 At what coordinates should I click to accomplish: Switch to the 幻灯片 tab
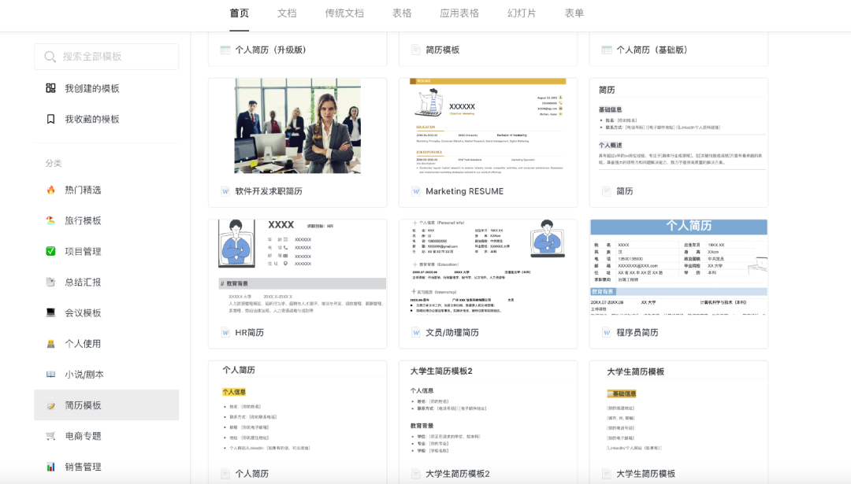click(x=522, y=13)
